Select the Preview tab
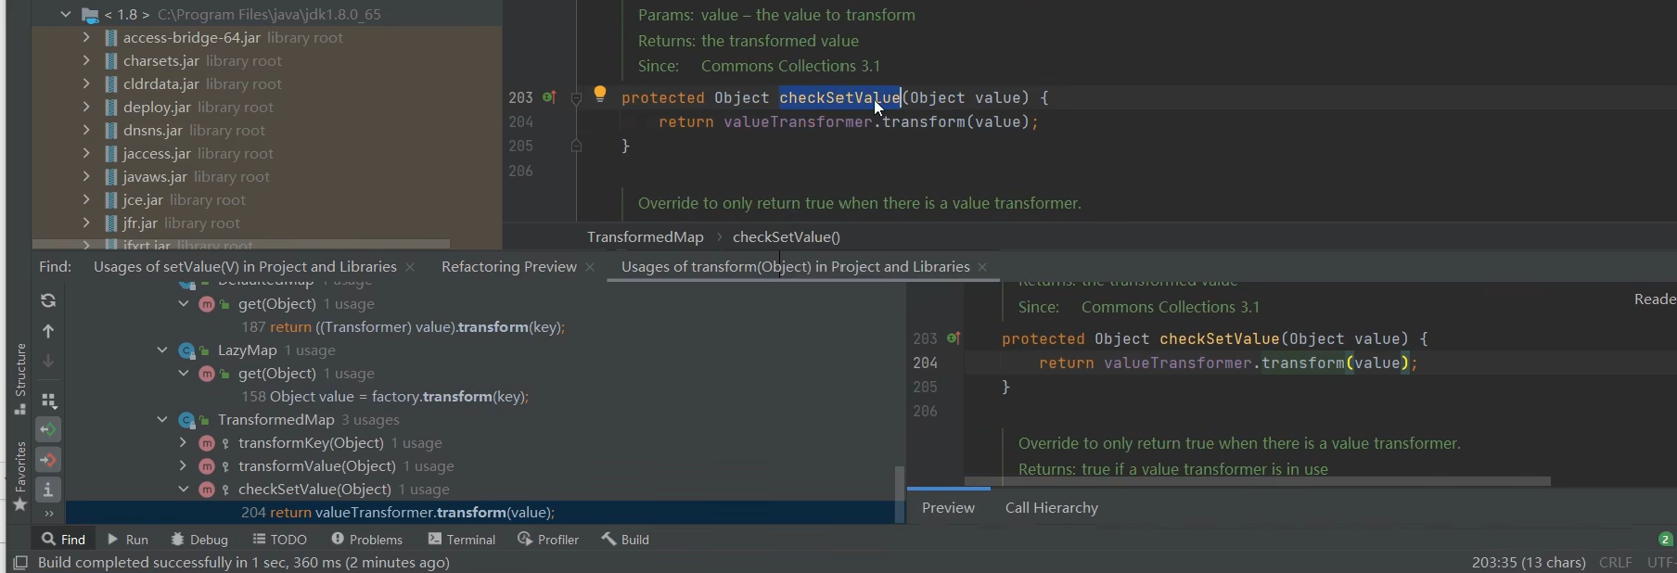 click(948, 508)
